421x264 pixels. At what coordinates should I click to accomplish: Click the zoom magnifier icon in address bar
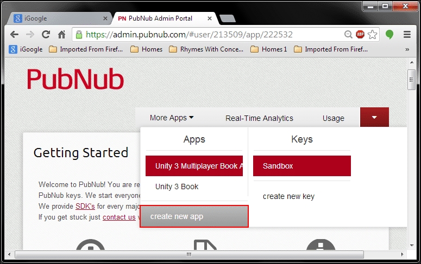click(348, 34)
